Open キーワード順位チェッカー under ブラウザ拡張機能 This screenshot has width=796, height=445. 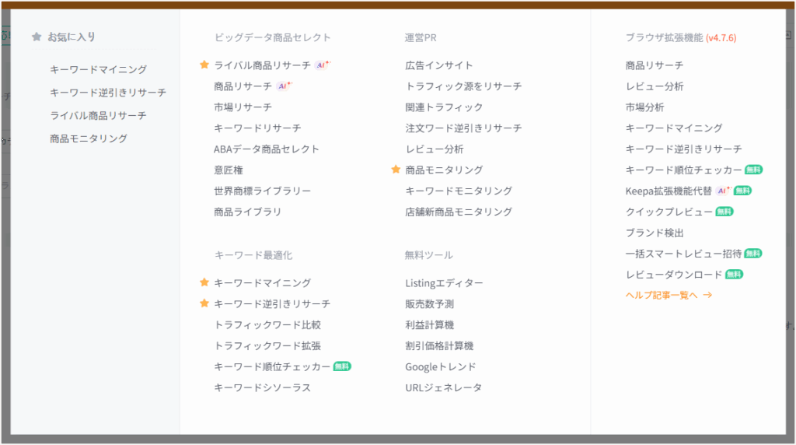(684, 170)
